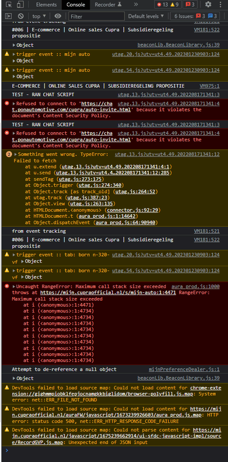Open aura_prod.js:64:90940 stack link
The height and width of the screenshot is (462, 228).
tap(126, 223)
